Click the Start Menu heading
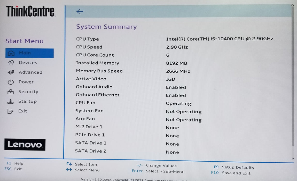The height and width of the screenshot is (181, 297). point(25,41)
